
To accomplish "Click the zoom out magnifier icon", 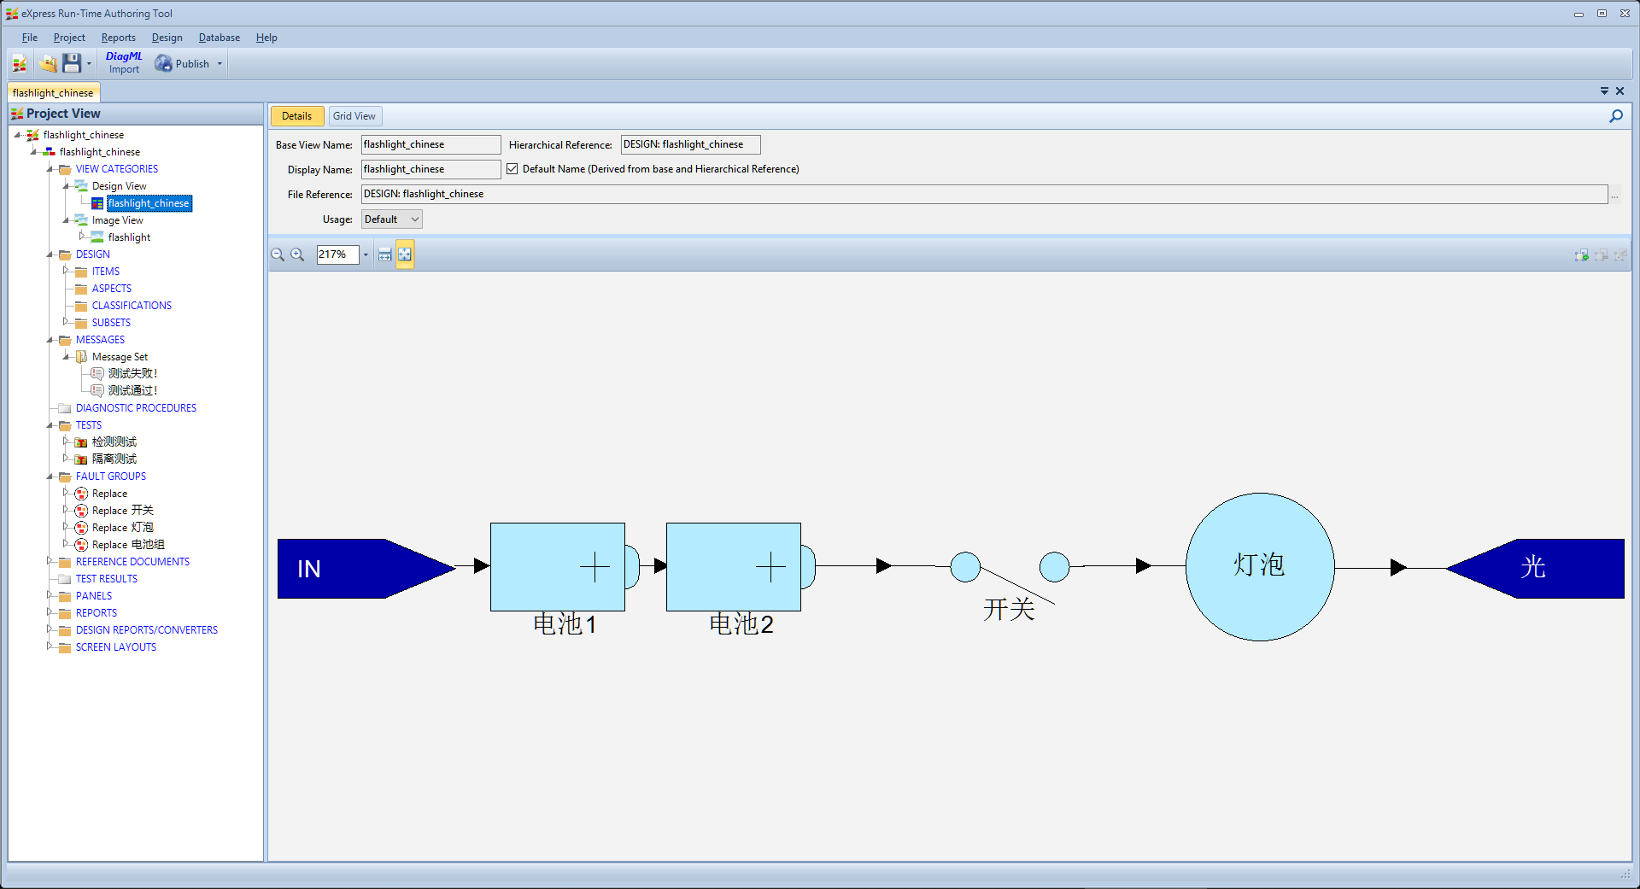I will coord(278,254).
